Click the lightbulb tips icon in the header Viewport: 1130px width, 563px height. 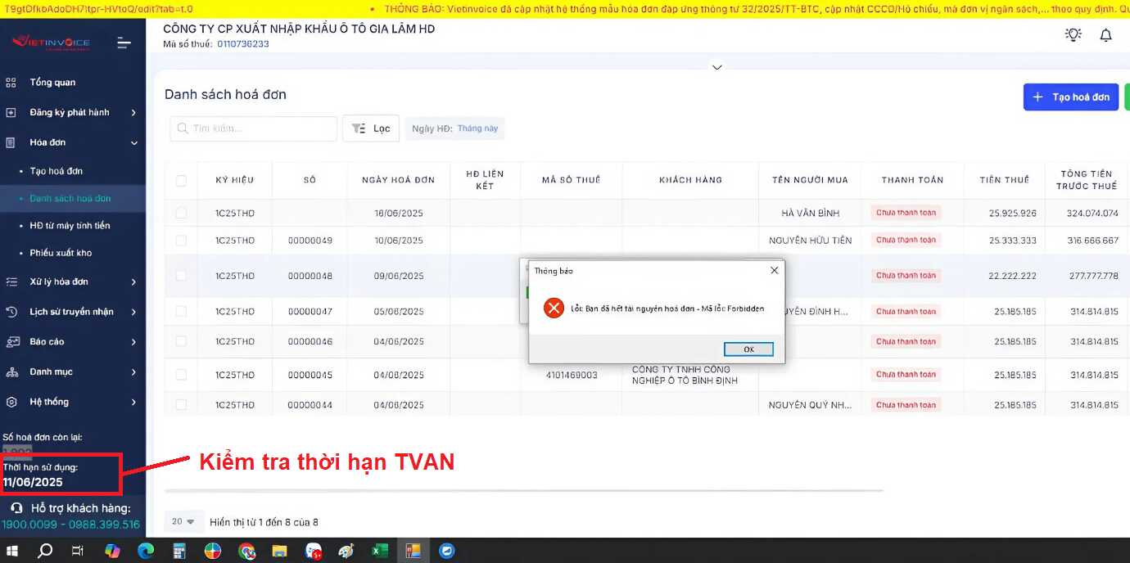coord(1073,34)
